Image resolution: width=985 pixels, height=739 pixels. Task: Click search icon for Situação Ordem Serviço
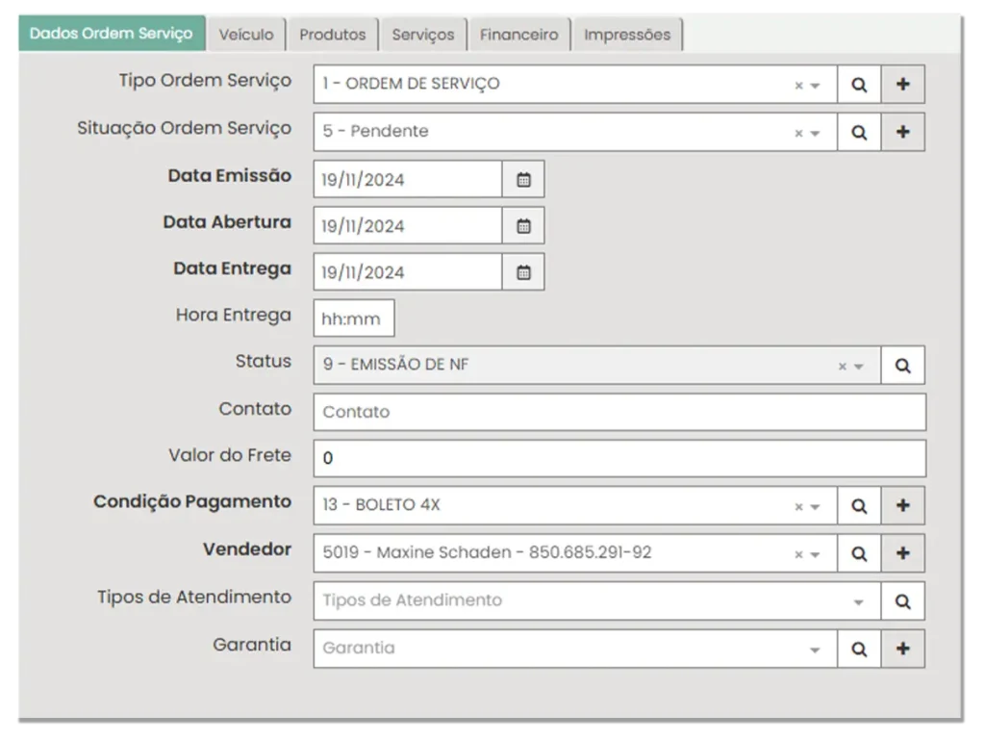(859, 132)
